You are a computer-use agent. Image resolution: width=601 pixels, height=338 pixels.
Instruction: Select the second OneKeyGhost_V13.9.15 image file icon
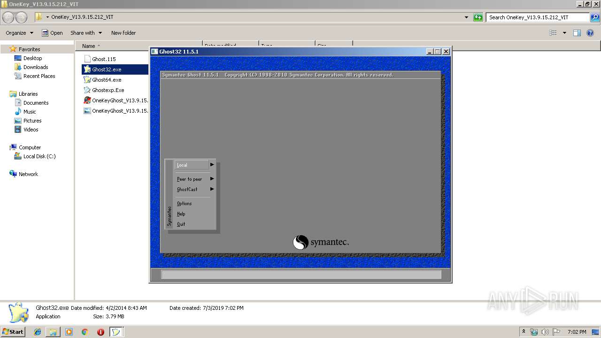click(x=87, y=111)
